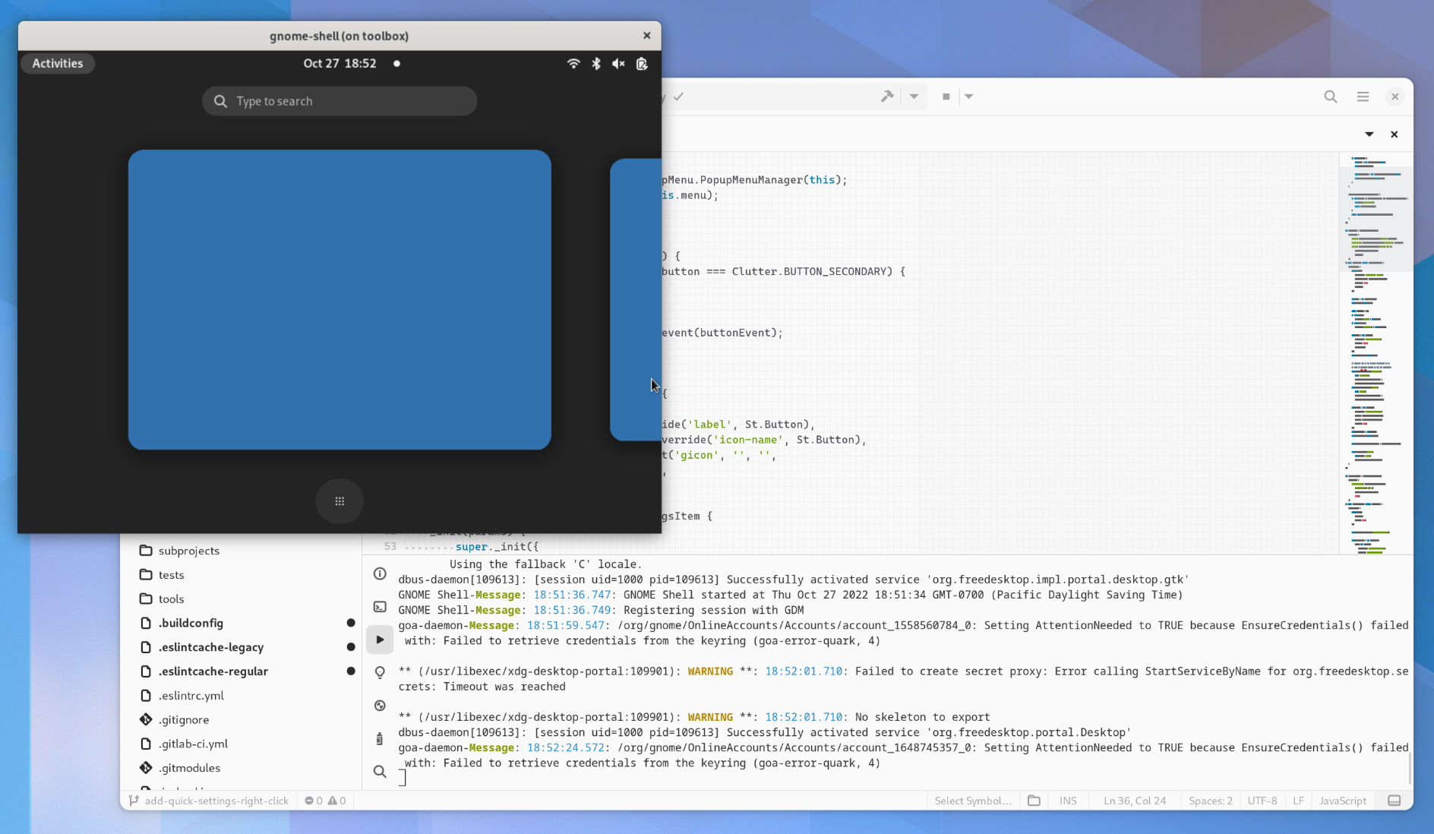
Task: Click the hammer build icon
Action: tap(886, 96)
